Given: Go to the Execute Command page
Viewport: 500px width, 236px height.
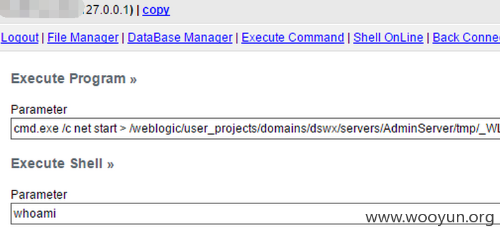Looking at the screenshot, I should [x=293, y=38].
